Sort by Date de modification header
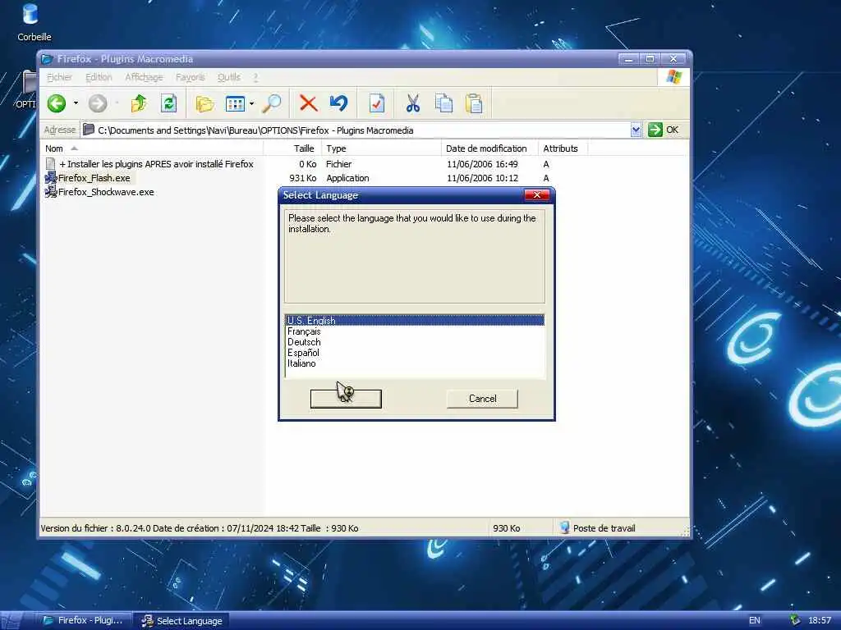The width and height of the screenshot is (841, 630). (x=489, y=148)
